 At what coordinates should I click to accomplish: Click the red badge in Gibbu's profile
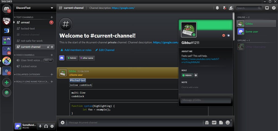click(224, 35)
